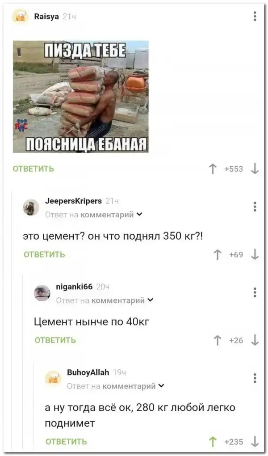Toggle green upvote on BuhoyAllah's comment
The image size is (268, 456).
coord(213,442)
